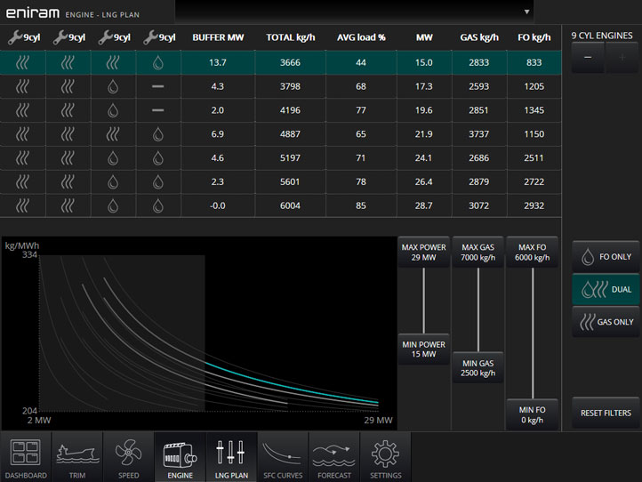
Task: Click the MIN FO 0 kg/h slider handle
Action: (533, 414)
